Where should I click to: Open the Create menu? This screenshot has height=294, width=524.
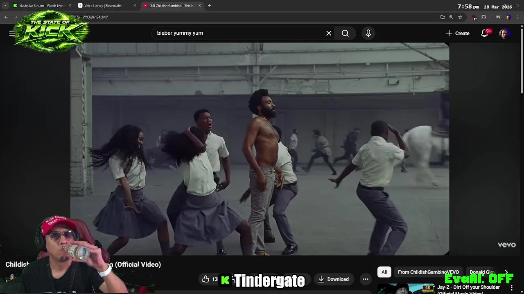coord(458,33)
